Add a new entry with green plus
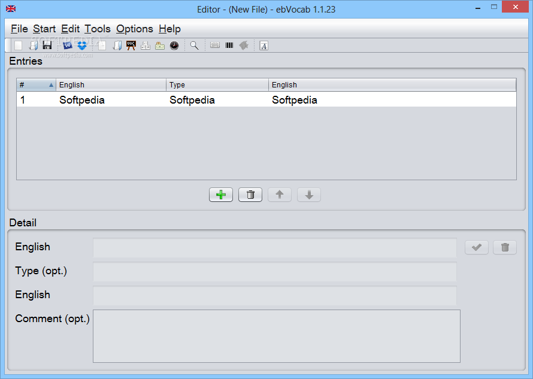Screen dimensions: 533x379 221,195
